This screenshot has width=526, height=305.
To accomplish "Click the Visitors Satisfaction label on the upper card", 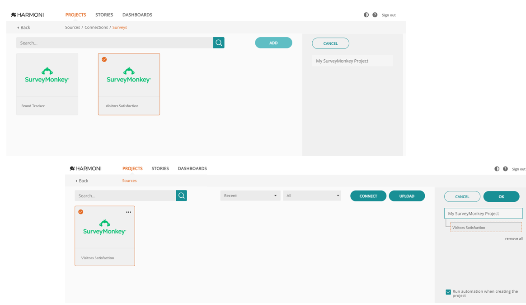I will click(x=122, y=106).
